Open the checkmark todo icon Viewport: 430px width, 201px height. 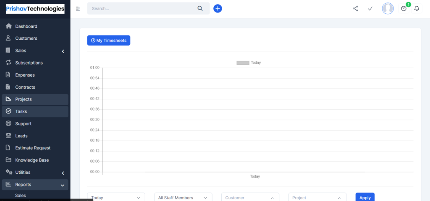point(370,8)
